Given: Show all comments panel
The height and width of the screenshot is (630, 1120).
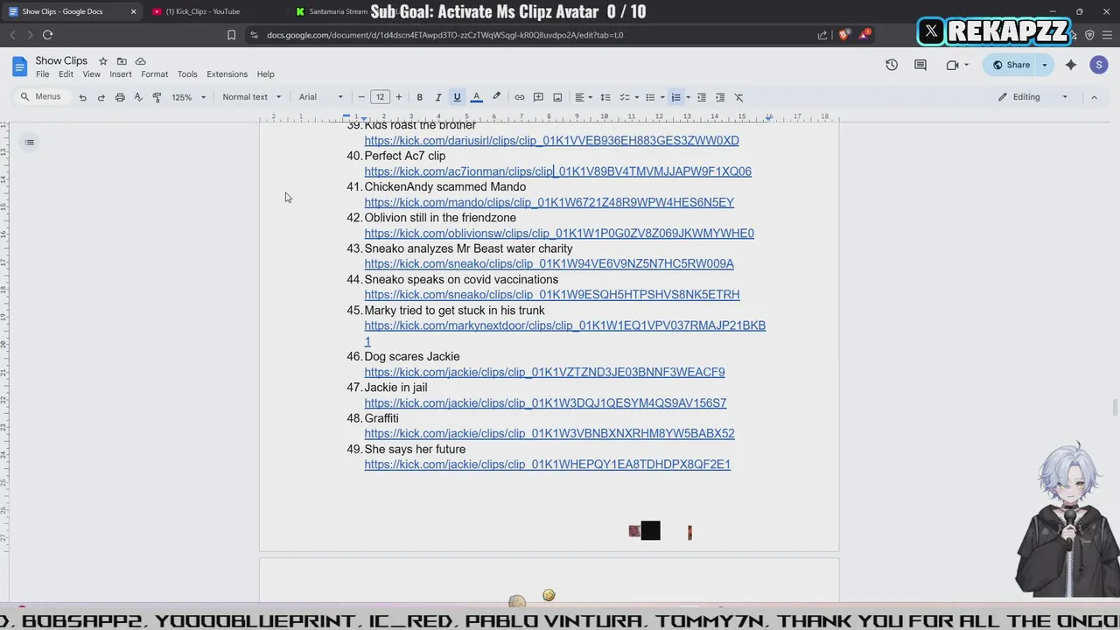Looking at the screenshot, I should tap(920, 65).
